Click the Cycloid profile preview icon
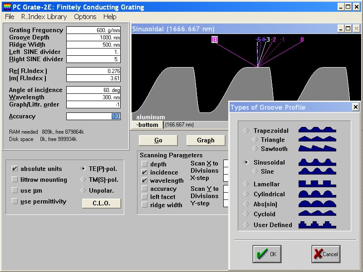Image resolution: width=363 pixels, height=272 pixels. [317, 213]
